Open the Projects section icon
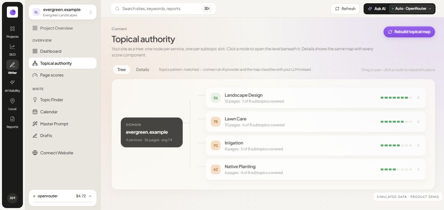Viewport: 444px width, 210px height. 12,29
